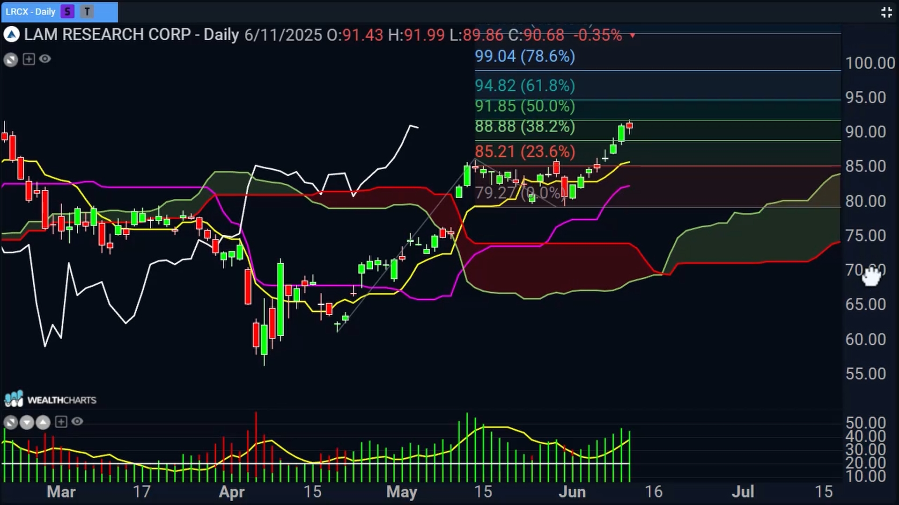Click the Lam Research company logo
Screen dimensions: 899x505
11,35
